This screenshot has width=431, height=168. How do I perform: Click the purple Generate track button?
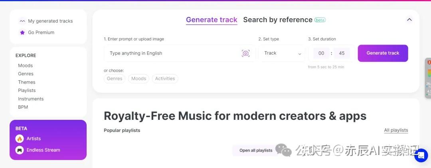tap(383, 53)
